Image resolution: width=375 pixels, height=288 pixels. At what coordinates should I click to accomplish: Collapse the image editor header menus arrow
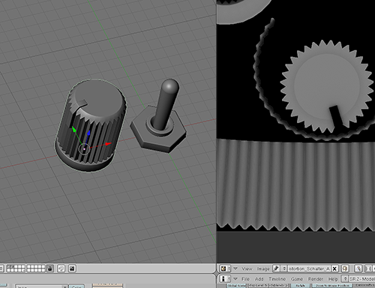pyautogui.click(x=235, y=268)
